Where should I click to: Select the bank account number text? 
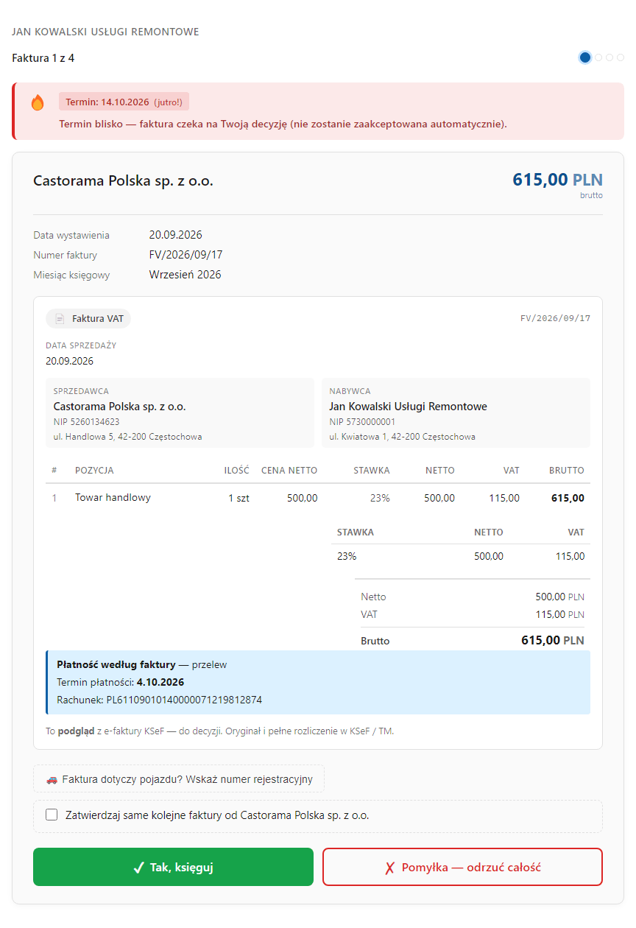tap(184, 700)
